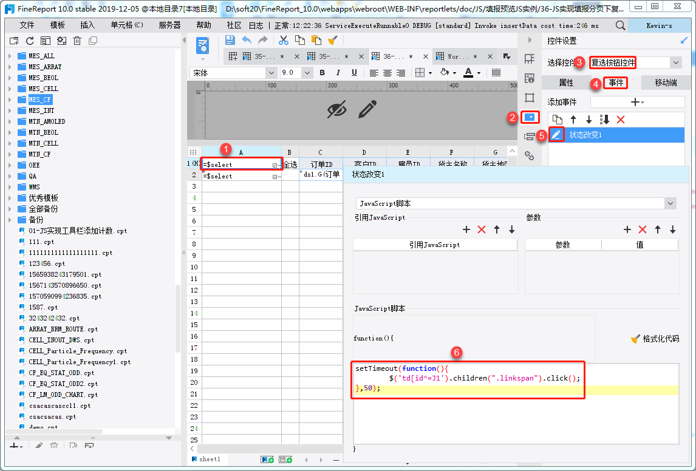Delete the selected file with trash icon
696x471 pixels.
(x=77, y=41)
